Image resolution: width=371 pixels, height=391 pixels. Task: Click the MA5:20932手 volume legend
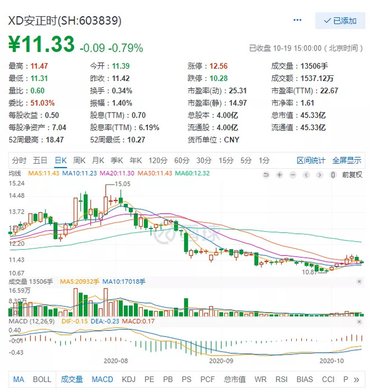[79, 281]
